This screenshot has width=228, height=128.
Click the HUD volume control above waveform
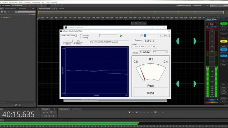point(139,23)
